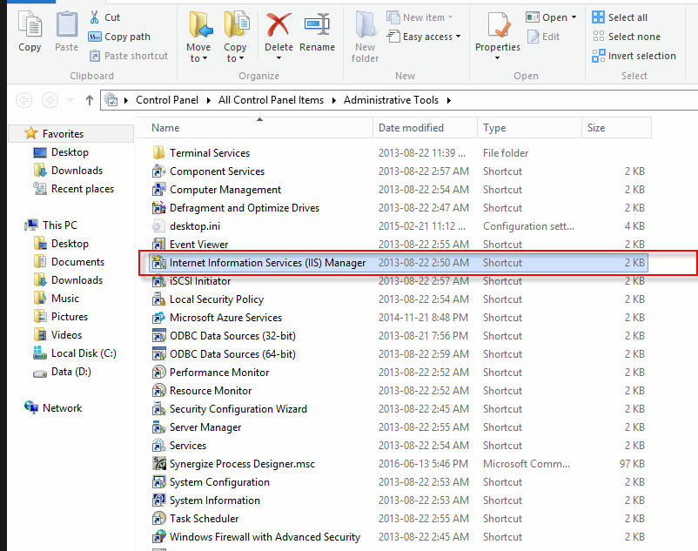Select Internet Information Services (IIS) Manager
698x551 pixels.
tap(399, 263)
